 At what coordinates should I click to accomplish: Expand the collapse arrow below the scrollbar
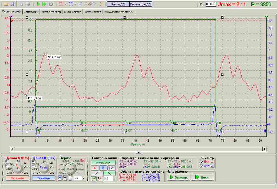(139, 152)
